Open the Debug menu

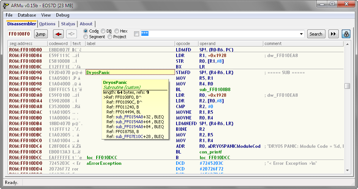point(63,15)
